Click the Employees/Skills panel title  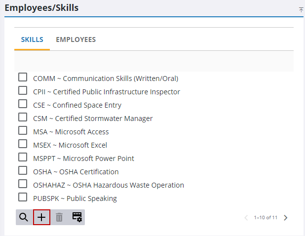pos(41,8)
